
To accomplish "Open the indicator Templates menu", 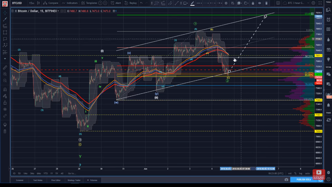I will coord(89,3).
